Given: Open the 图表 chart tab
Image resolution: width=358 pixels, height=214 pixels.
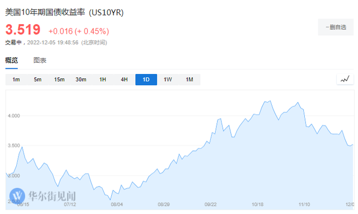Looking at the screenshot, I should pos(40,61).
